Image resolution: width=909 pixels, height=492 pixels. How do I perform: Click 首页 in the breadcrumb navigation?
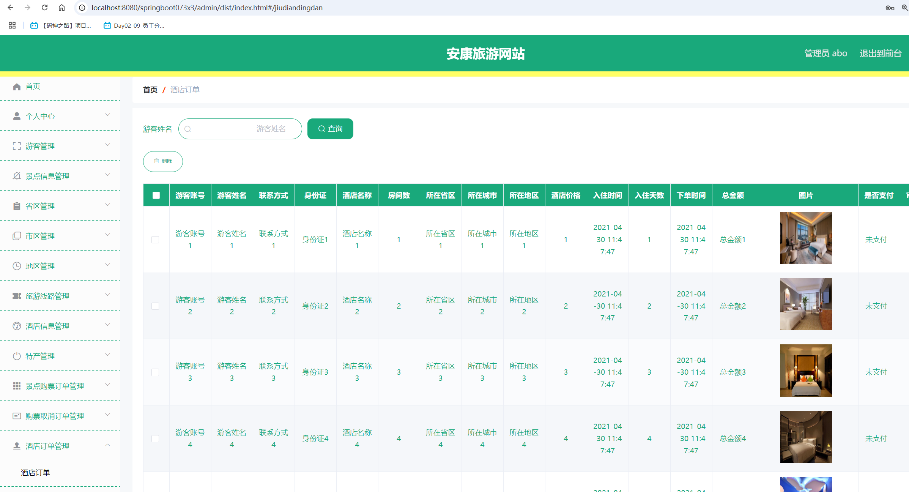coord(150,90)
